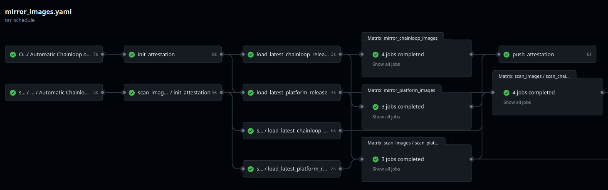This screenshot has width=608, height=190.
Task: Select Matrix: mirror_platform_images tab label
Action: [401, 90]
